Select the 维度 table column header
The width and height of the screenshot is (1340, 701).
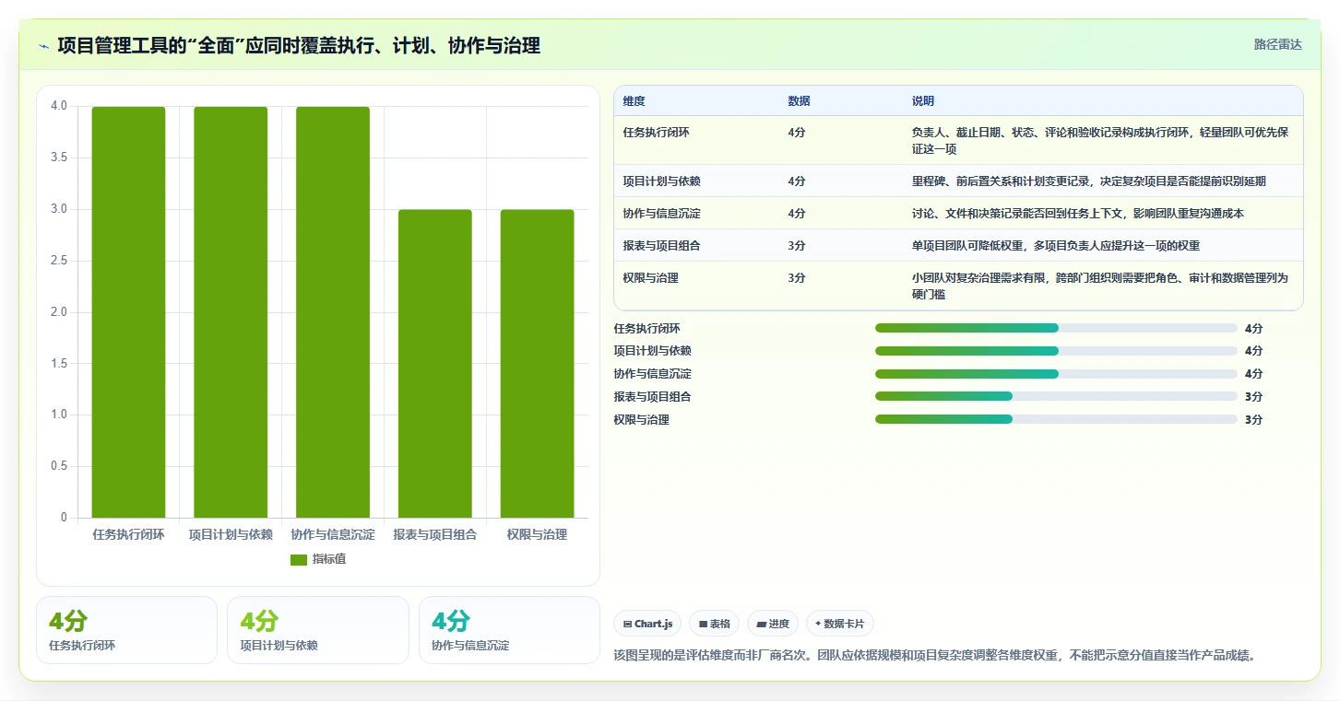click(x=634, y=101)
